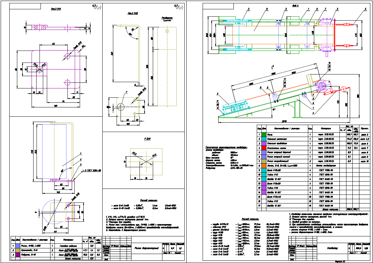
Task: Click the blue swatch beside Ролик, Ф108
Action: (18, 246)
